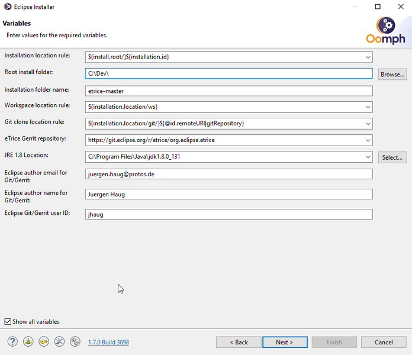Viewport: 412px width, 355px height.
Task: Focus the Root install folder field
Action: (228, 73)
